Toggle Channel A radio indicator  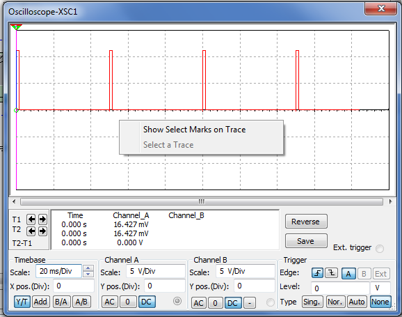tap(177, 301)
